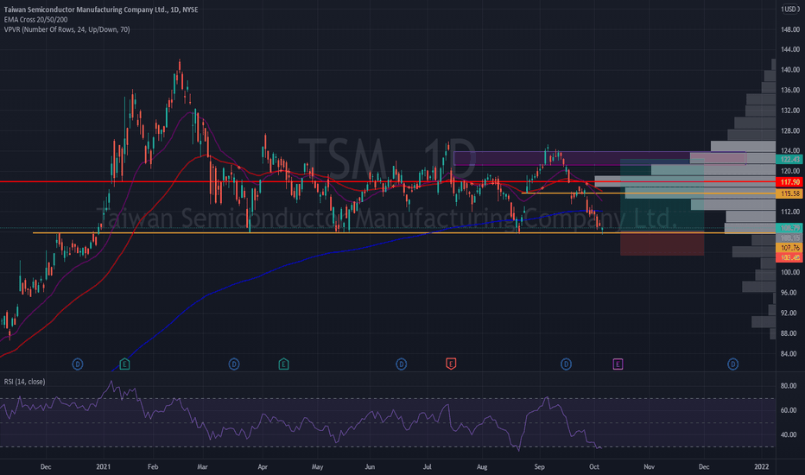Select the red stop-loss zone of the long position
The image size is (805, 475).
662,244
